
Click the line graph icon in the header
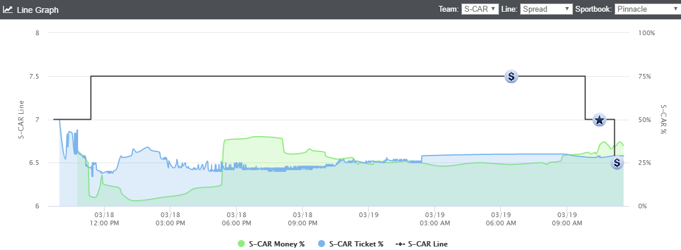[8, 9]
